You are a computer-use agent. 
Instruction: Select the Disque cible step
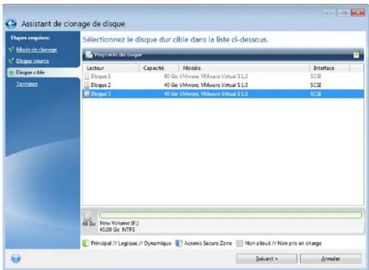point(30,72)
